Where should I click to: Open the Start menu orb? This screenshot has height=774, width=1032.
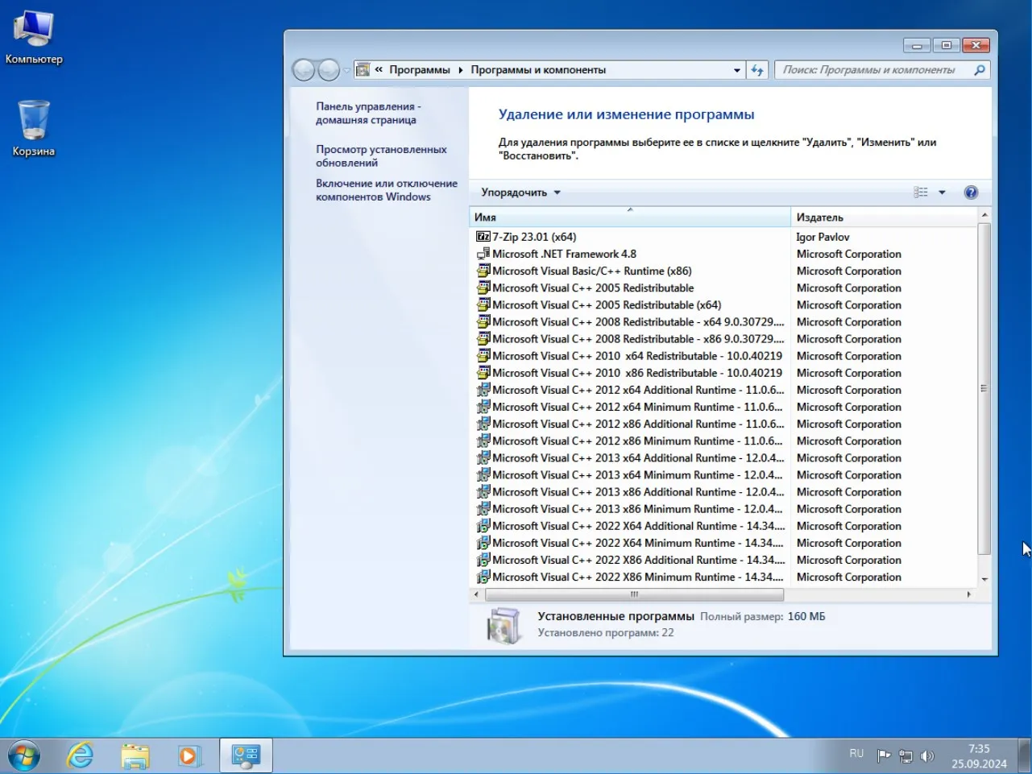(x=23, y=755)
